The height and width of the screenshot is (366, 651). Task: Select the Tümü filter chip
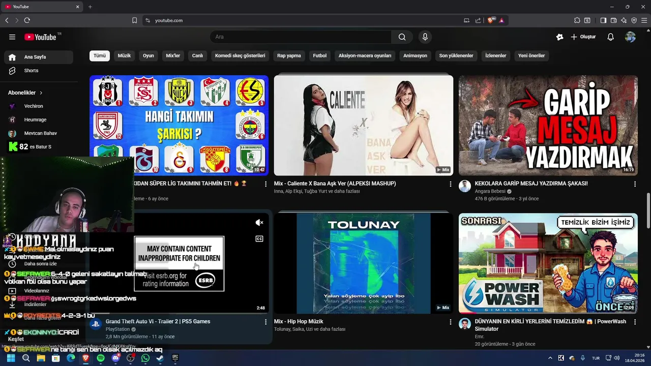pos(100,56)
